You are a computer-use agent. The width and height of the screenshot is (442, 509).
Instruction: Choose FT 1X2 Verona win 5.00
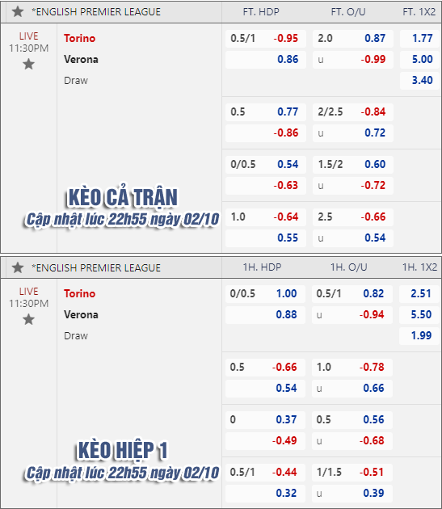[420, 60]
